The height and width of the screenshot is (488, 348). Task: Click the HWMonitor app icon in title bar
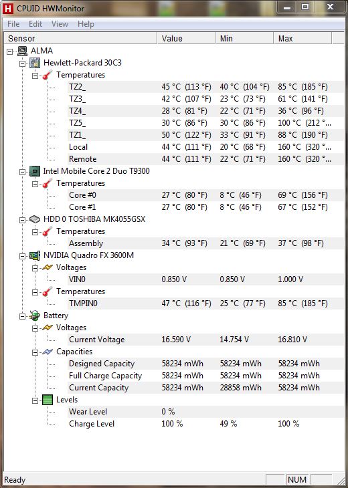7,9
